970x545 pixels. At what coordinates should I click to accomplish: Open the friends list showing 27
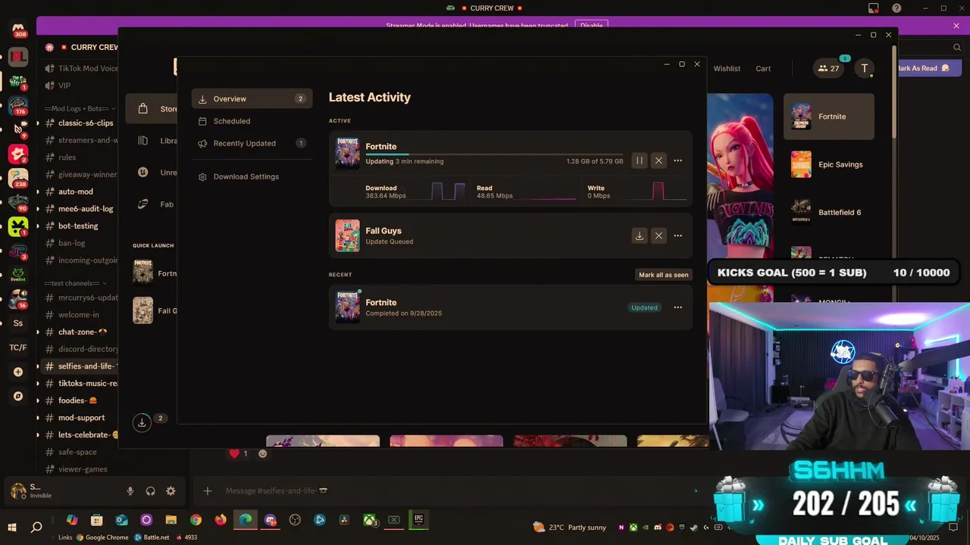coord(828,68)
